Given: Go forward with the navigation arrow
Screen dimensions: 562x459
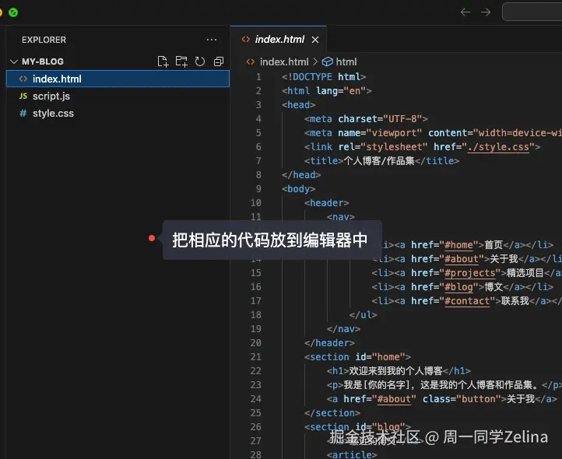Looking at the screenshot, I should pyautogui.click(x=486, y=12).
